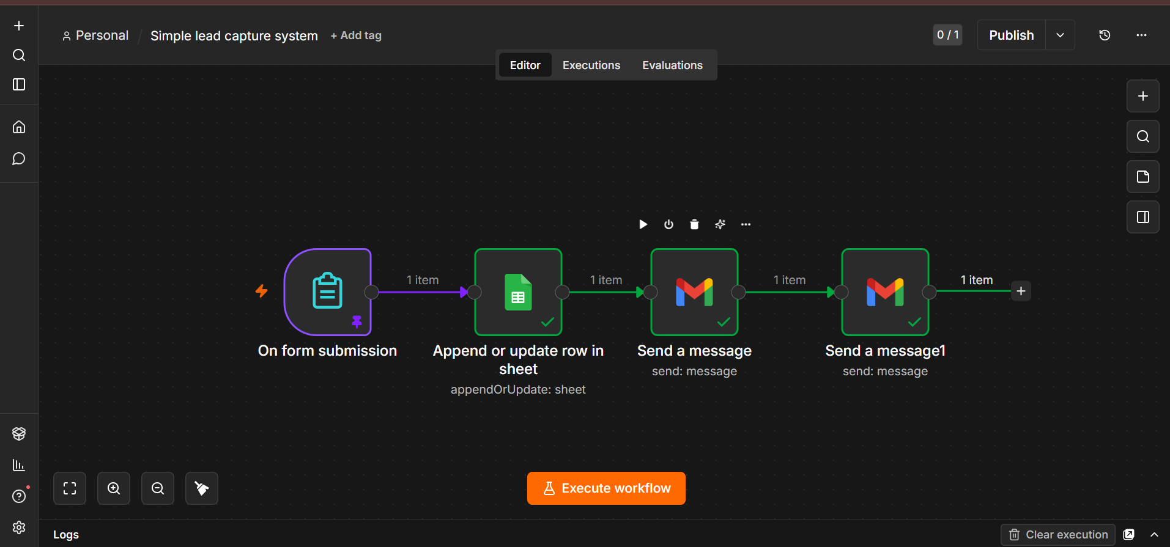Execute the Send a message node
Viewport: 1170px width, 547px height.
click(643, 224)
